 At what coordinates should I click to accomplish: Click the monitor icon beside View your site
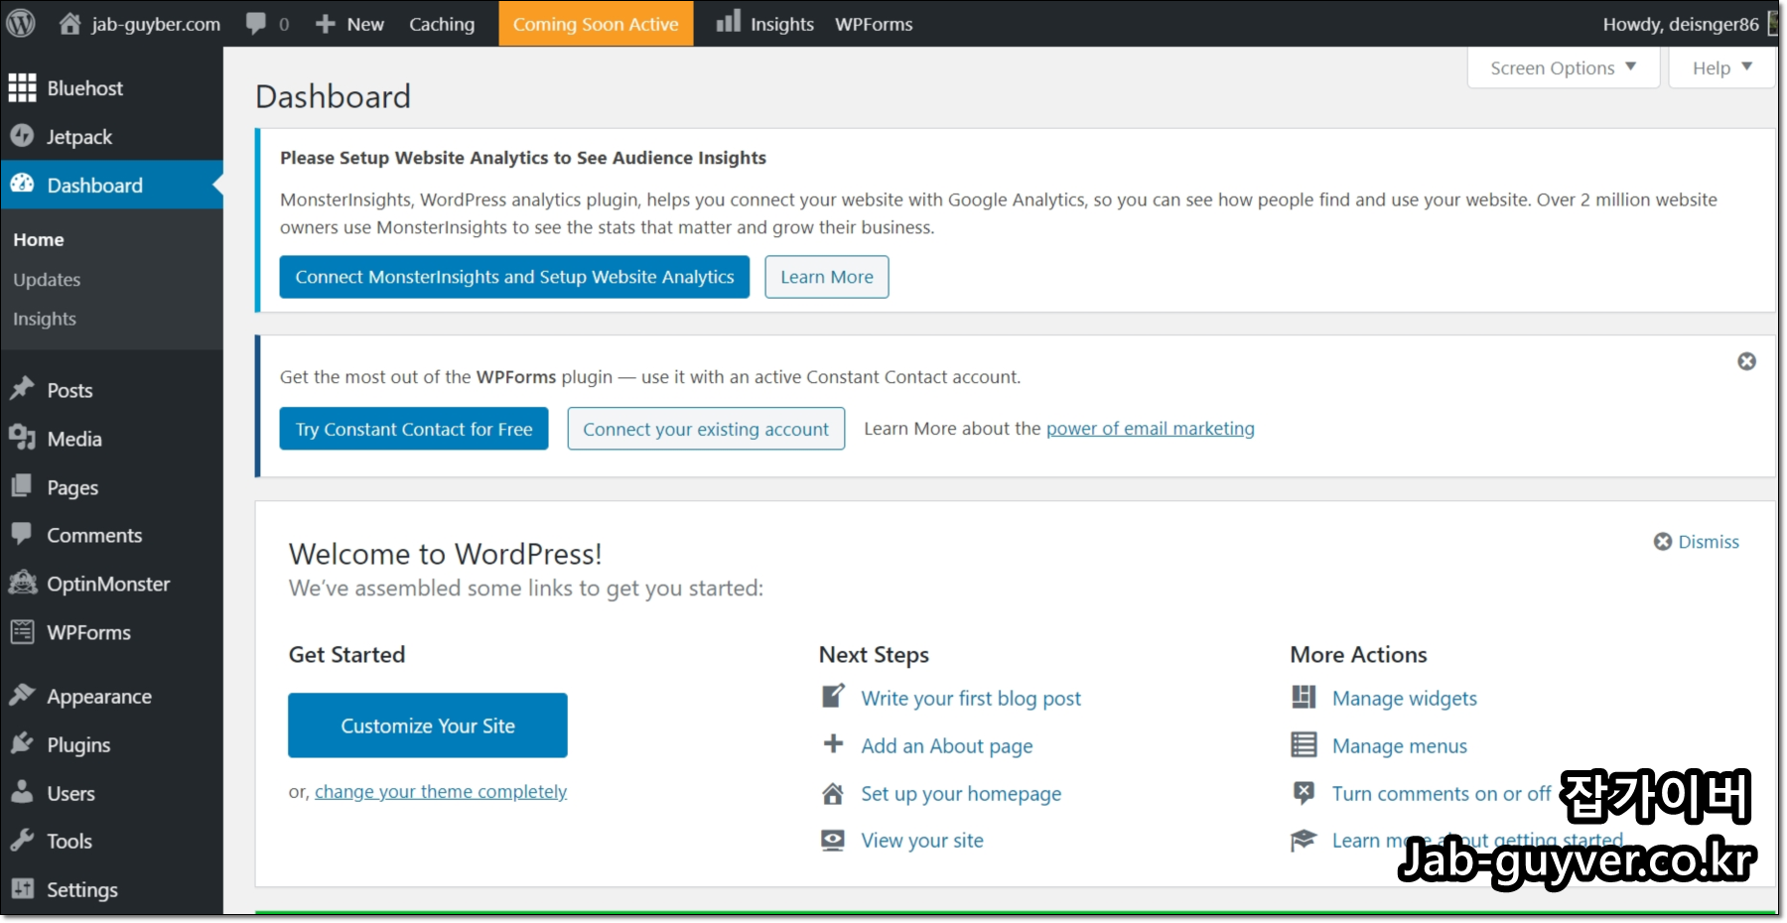[833, 841]
